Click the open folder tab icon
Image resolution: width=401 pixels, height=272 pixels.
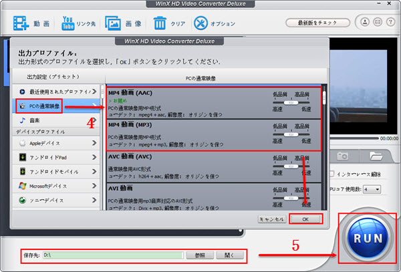(376, 156)
